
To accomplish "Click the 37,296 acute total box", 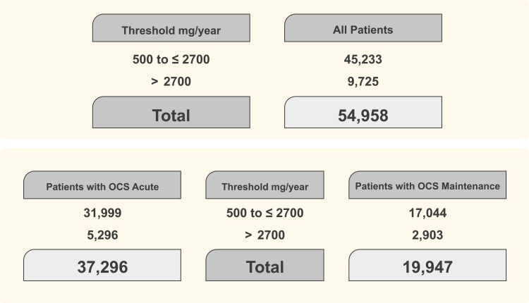I will [102, 267].
